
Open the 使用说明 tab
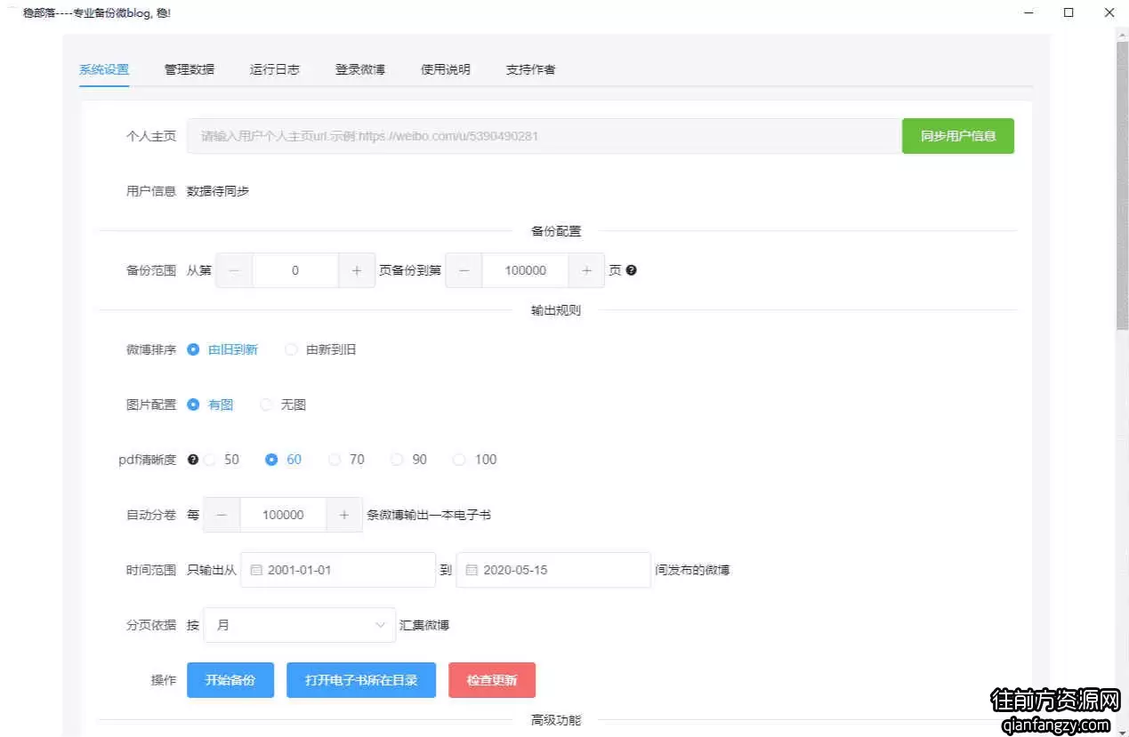tap(446, 69)
